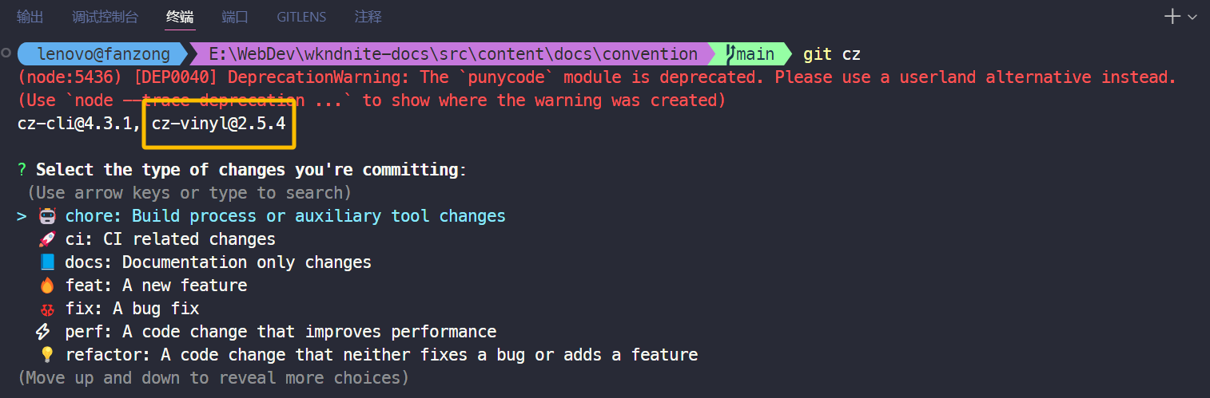Click the light bulb refactor icon
1210x398 pixels.
47,355
